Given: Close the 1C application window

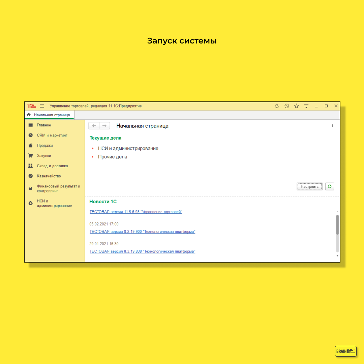Looking at the screenshot, I should tap(336, 106).
